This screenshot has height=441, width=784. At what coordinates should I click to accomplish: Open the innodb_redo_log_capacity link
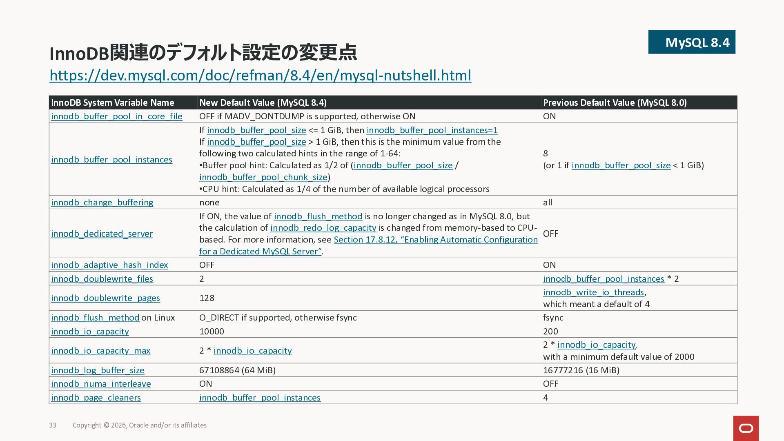[323, 228]
